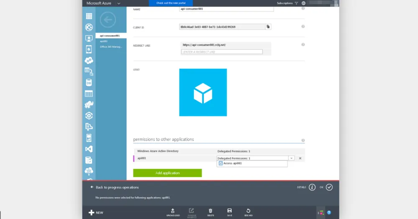Click the NEW button
Image resolution: width=418 pixels, height=219 pixels.
tap(96, 213)
